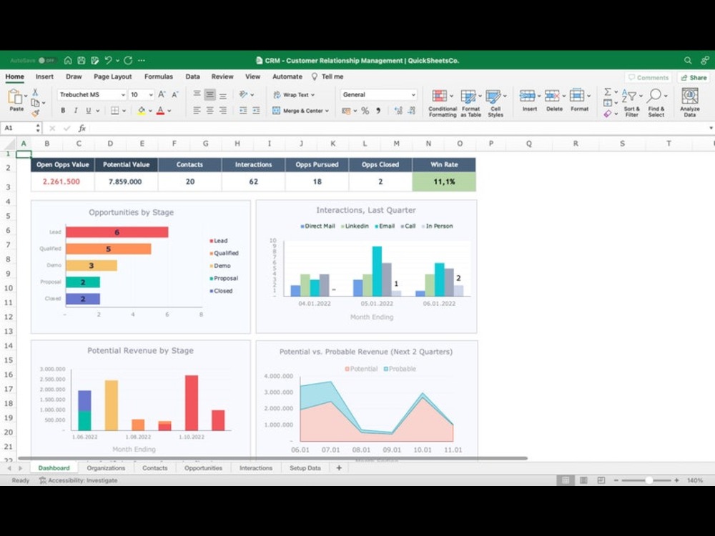Delete cells using the Delete icon
This screenshot has height=536, width=715.
pyautogui.click(x=552, y=96)
